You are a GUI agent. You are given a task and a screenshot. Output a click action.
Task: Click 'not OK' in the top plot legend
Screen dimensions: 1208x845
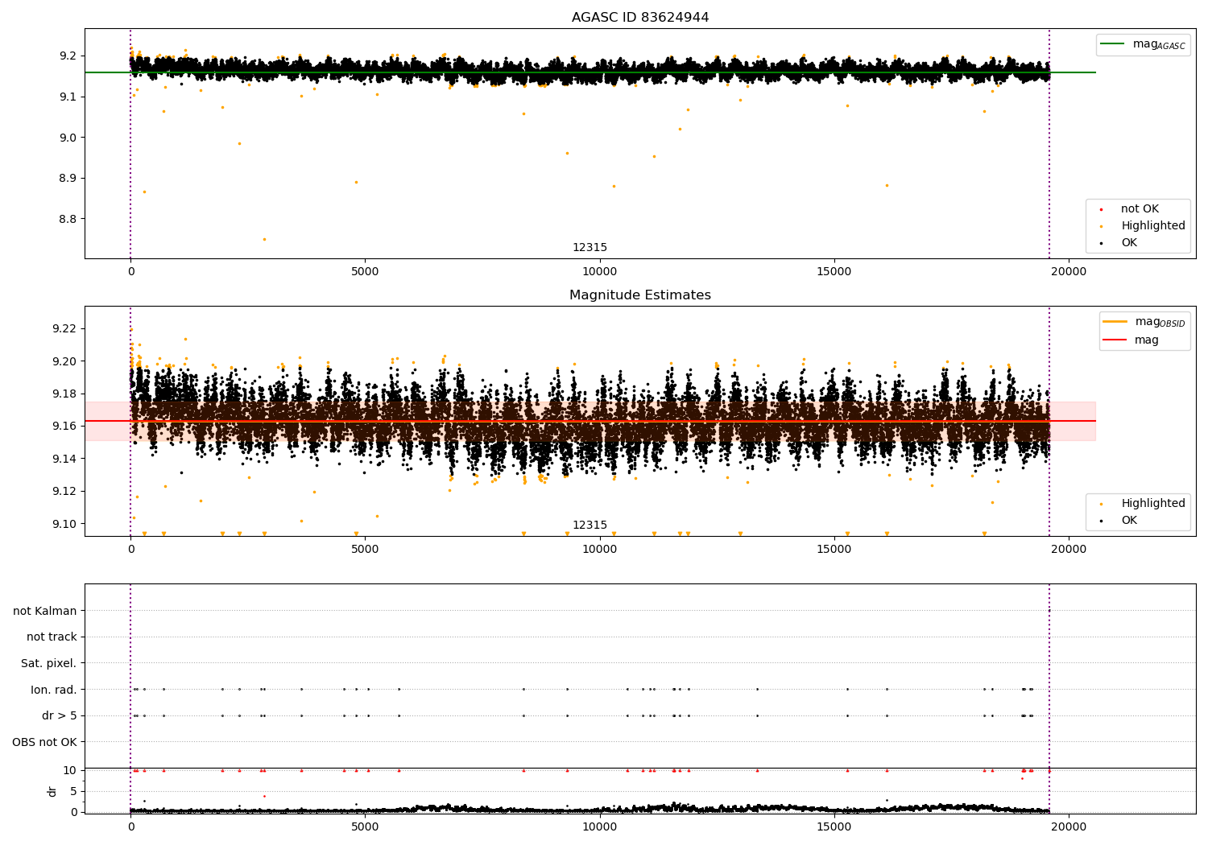tap(1140, 209)
